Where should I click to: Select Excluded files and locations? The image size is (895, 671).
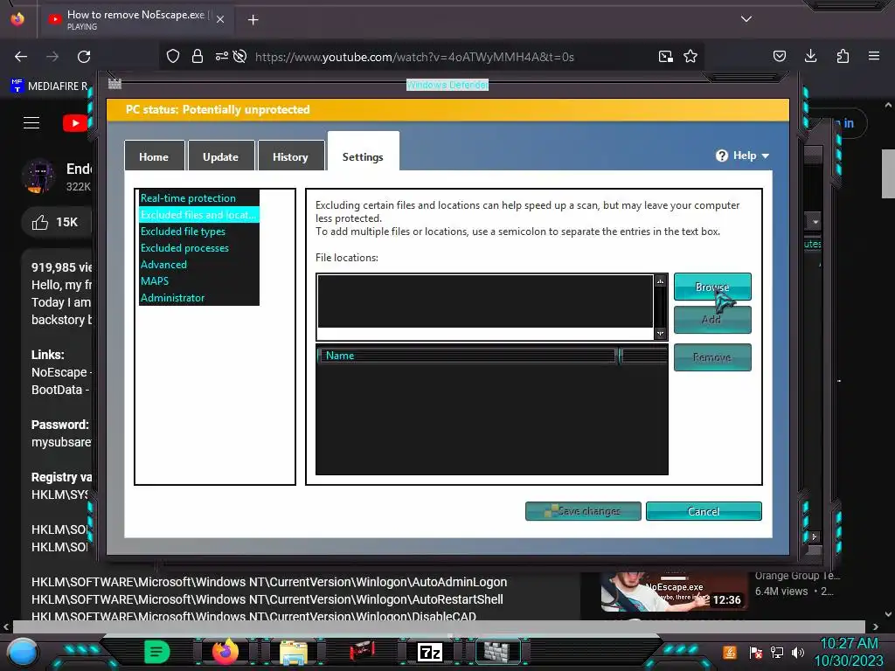pyautogui.click(x=198, y=215)
